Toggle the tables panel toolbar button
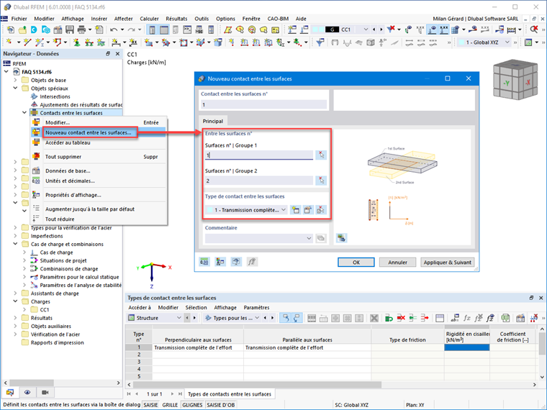The width and height of the screenshot is (547, 410). click(x=164, y=29)
